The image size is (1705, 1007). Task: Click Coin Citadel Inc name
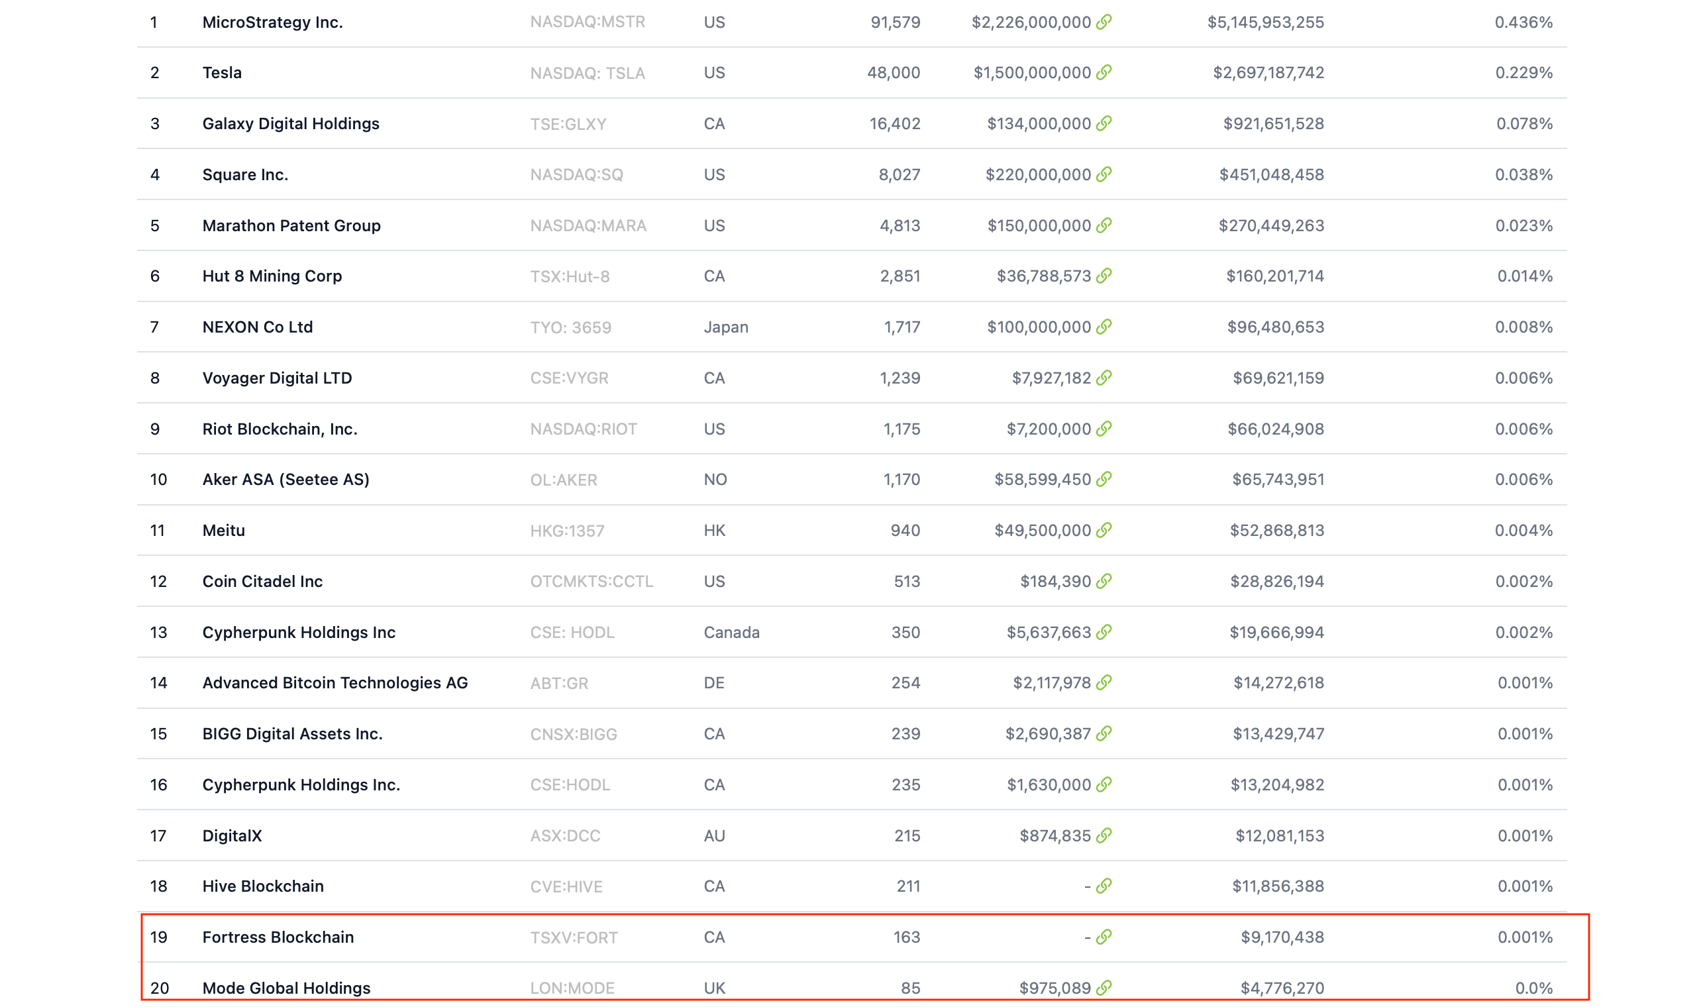262,582
